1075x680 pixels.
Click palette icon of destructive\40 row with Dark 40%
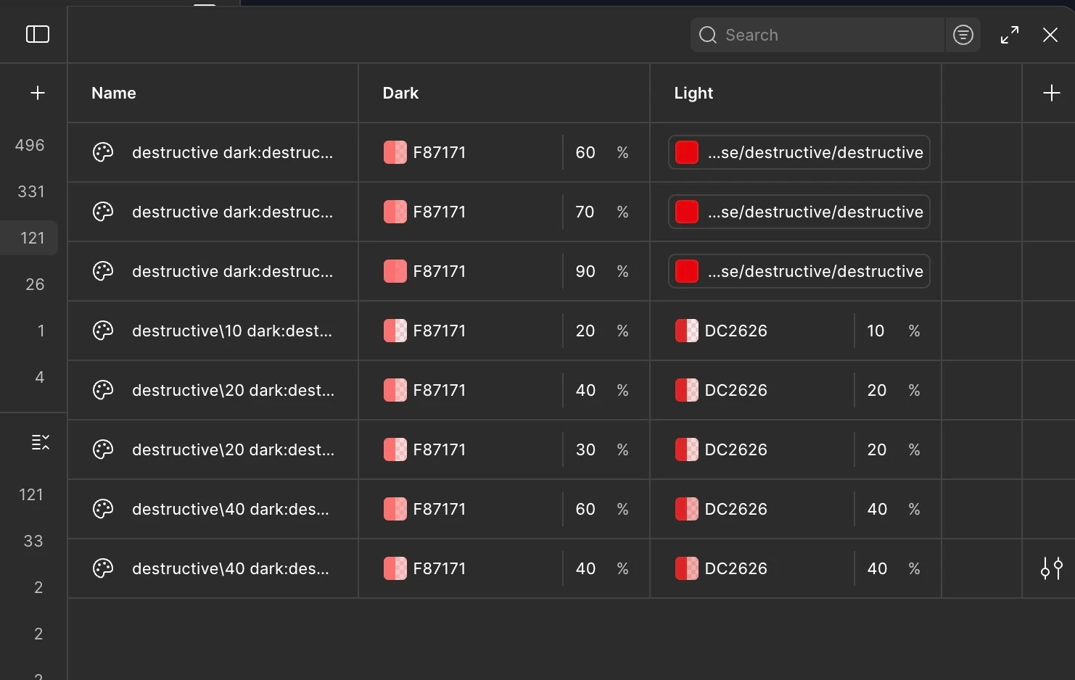103,568
